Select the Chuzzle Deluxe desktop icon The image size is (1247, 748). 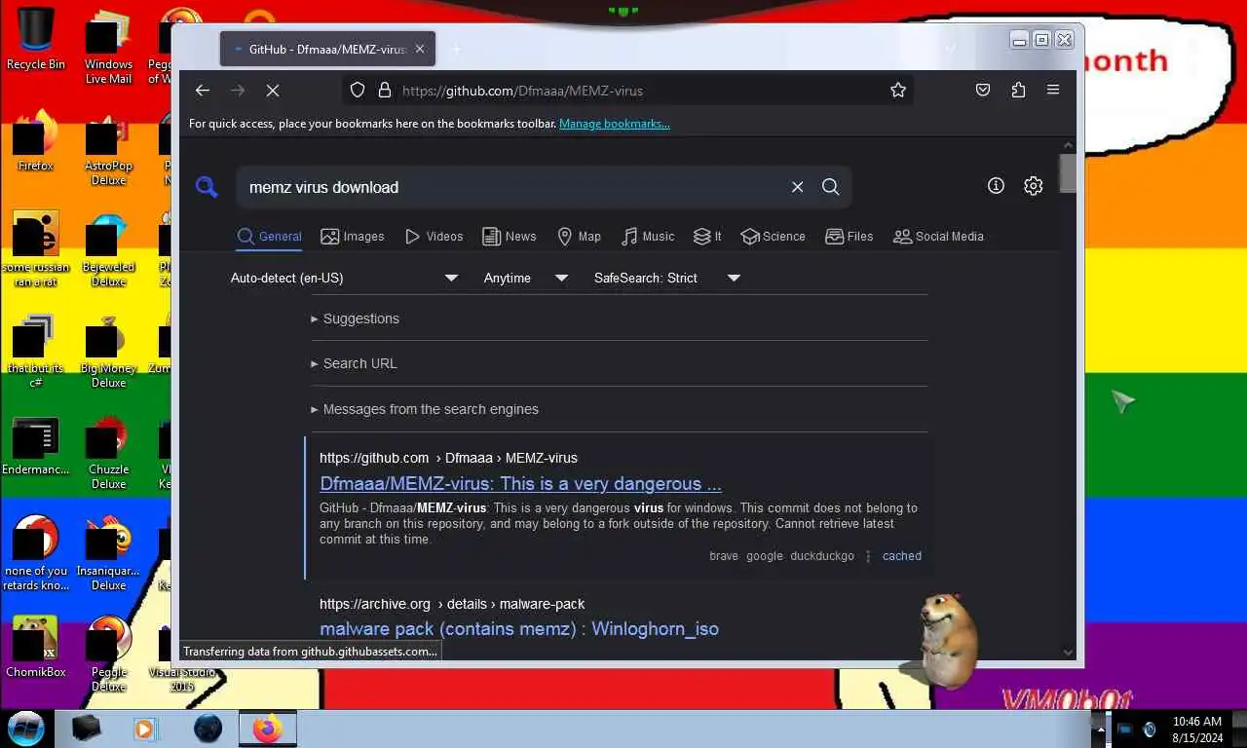[109, 452]
